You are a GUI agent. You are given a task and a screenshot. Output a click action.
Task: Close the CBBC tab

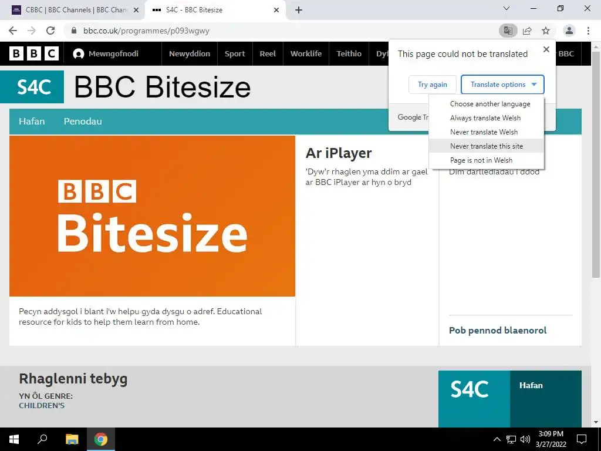click(136, 10)
